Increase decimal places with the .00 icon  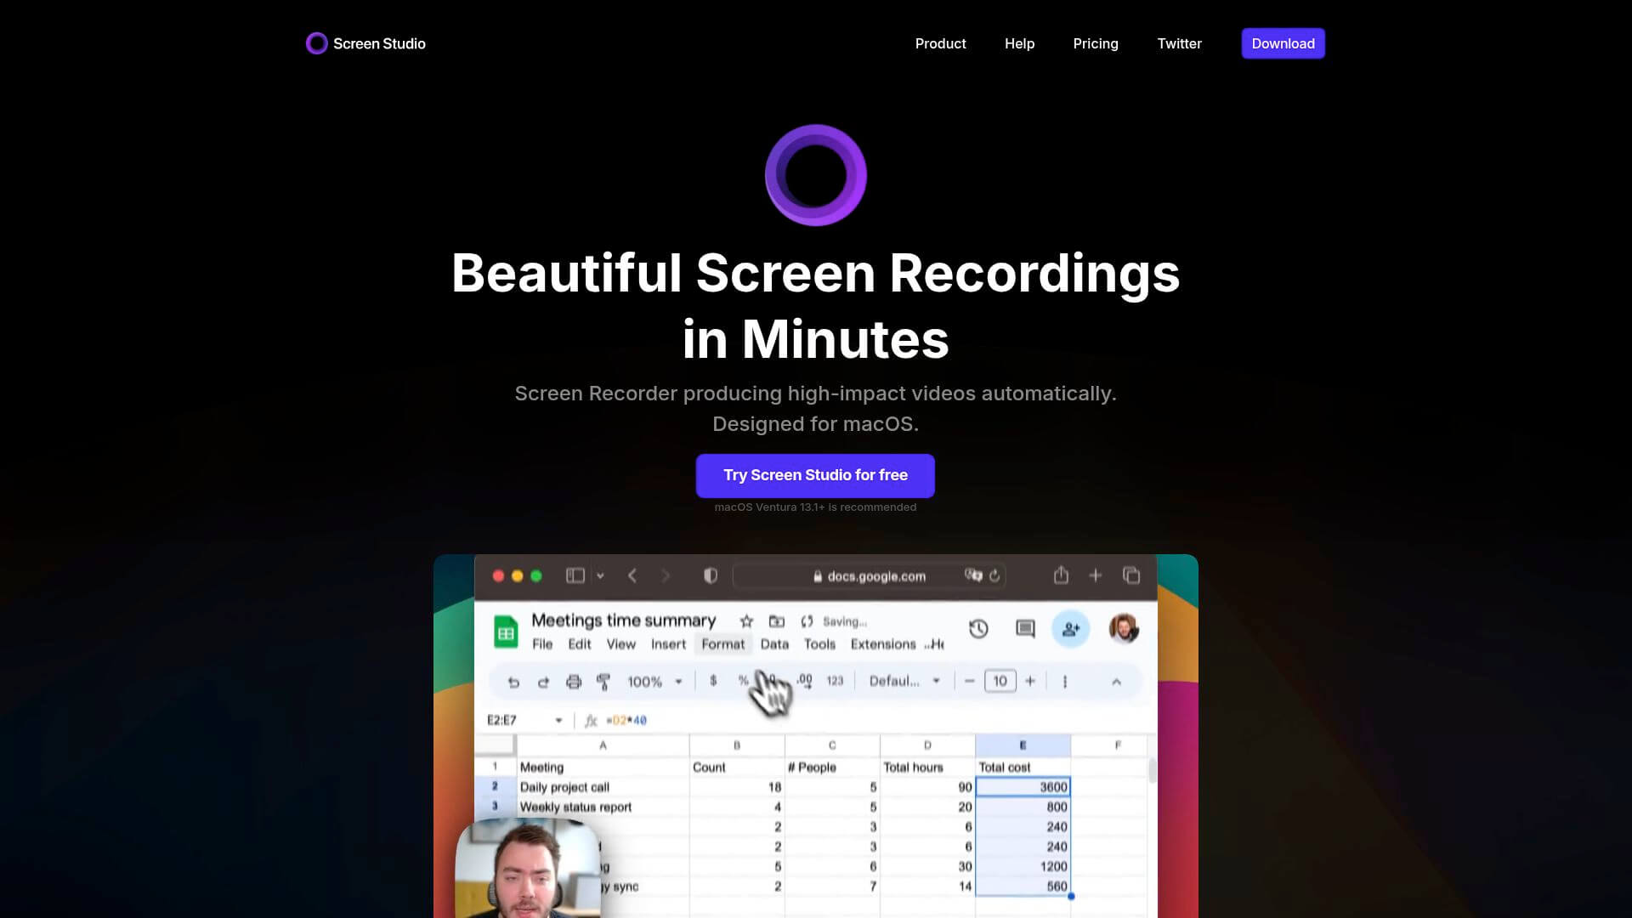[803, 681]
